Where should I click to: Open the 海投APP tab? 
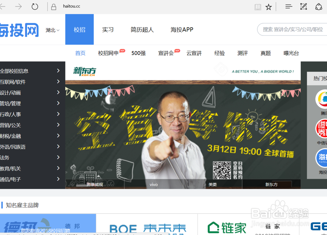182,30
